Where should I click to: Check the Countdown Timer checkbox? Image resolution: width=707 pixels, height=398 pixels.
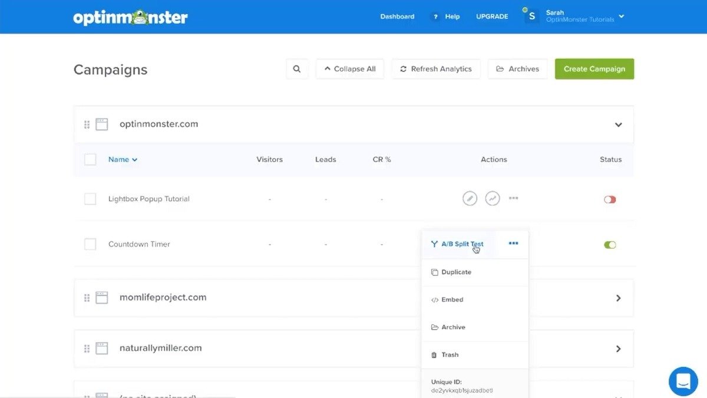90,244
